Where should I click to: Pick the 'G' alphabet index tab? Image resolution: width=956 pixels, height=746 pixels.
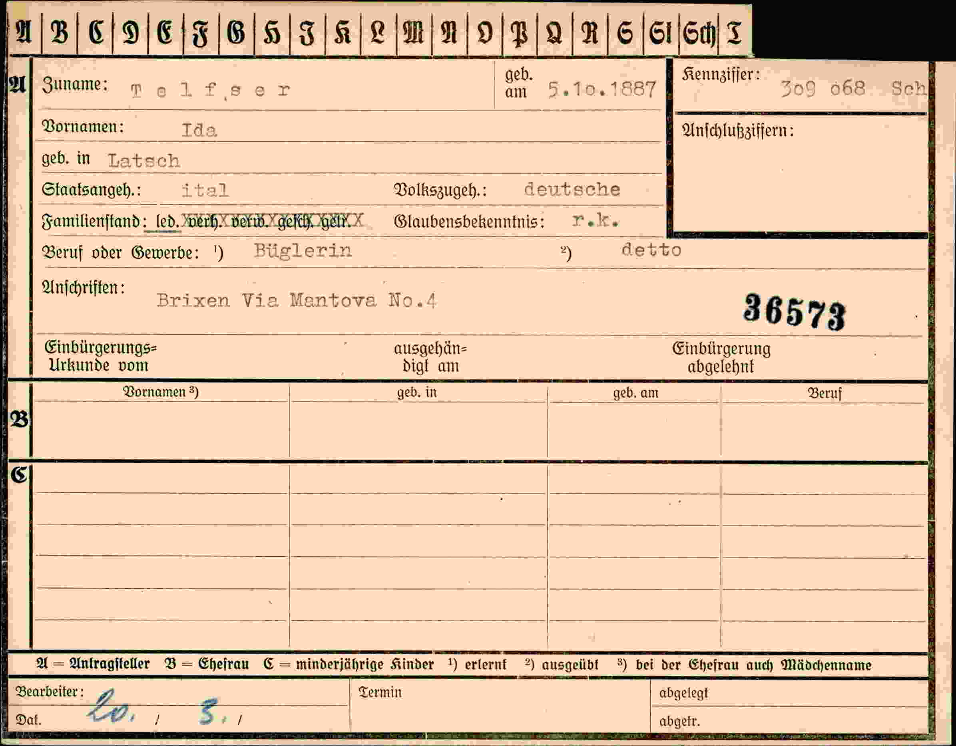click(236, 33)
